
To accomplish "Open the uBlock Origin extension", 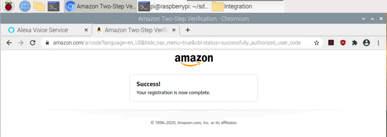I will [343, 43].
